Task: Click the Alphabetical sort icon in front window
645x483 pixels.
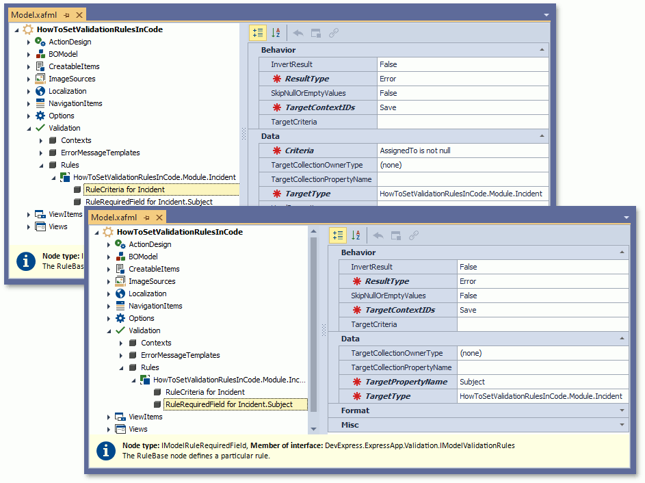Action: pos(356,235)
